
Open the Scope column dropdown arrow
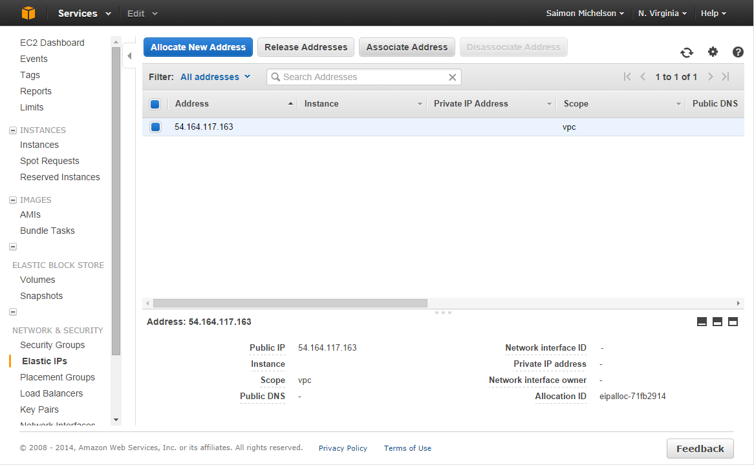pos(678,104)
